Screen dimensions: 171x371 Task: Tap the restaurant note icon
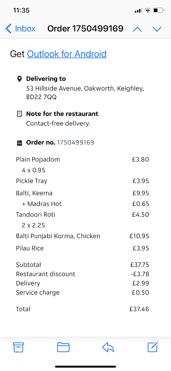(19, 114)
